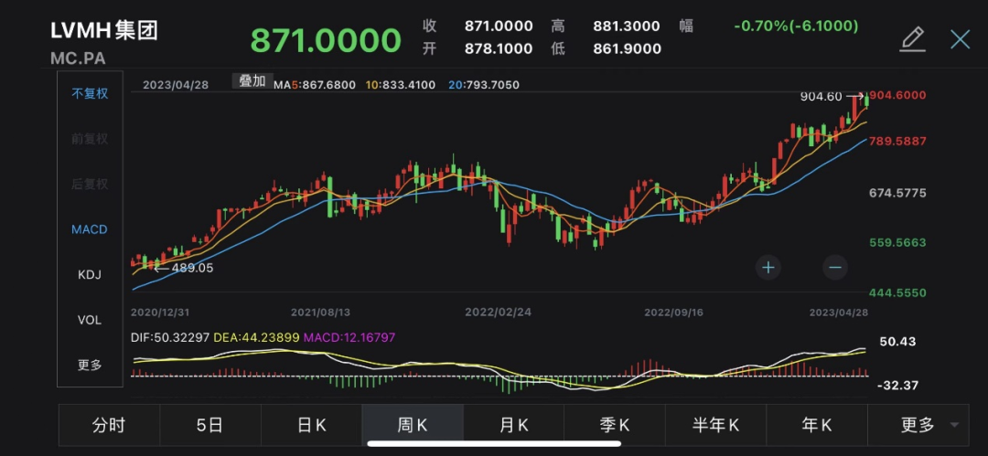Select 不复权 adjustment option
Image resolution: width=988 pixels, height=456 pixels.
90,94
